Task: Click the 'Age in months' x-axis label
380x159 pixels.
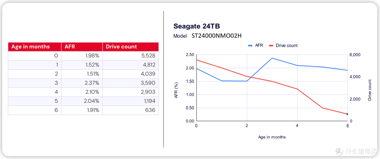Action: pyautogui.click(x=272, y=137)
